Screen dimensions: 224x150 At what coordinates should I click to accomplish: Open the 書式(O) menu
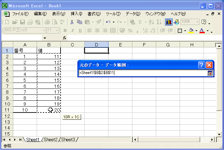tap(94, 14)
